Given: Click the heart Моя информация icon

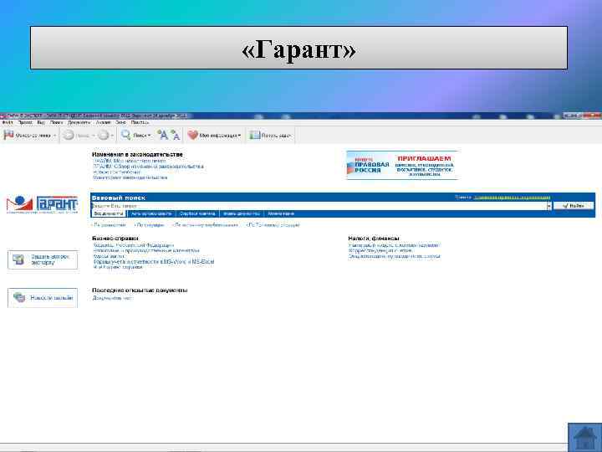Looking at the screenshot, I should tap(193, 135).
